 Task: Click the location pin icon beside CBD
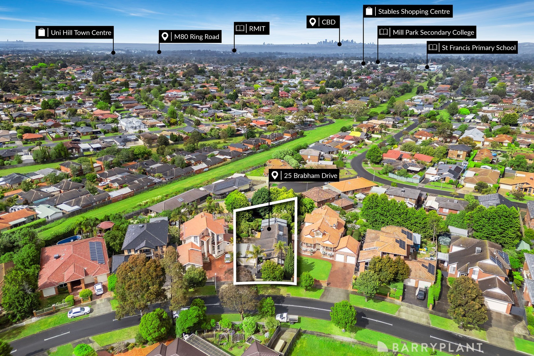coord(312,22)
